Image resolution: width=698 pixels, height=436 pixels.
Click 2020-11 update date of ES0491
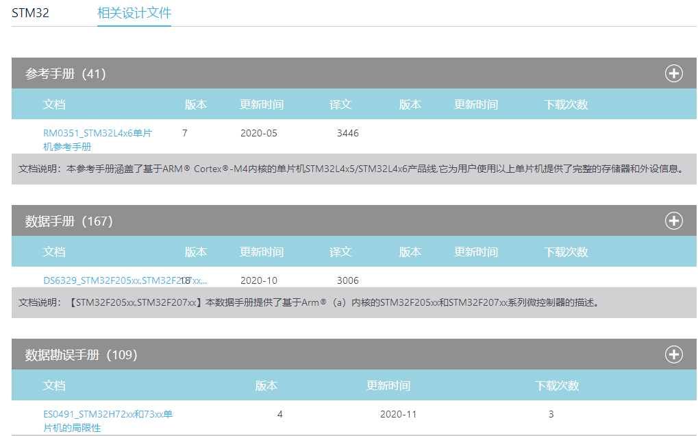coord(399,414)
